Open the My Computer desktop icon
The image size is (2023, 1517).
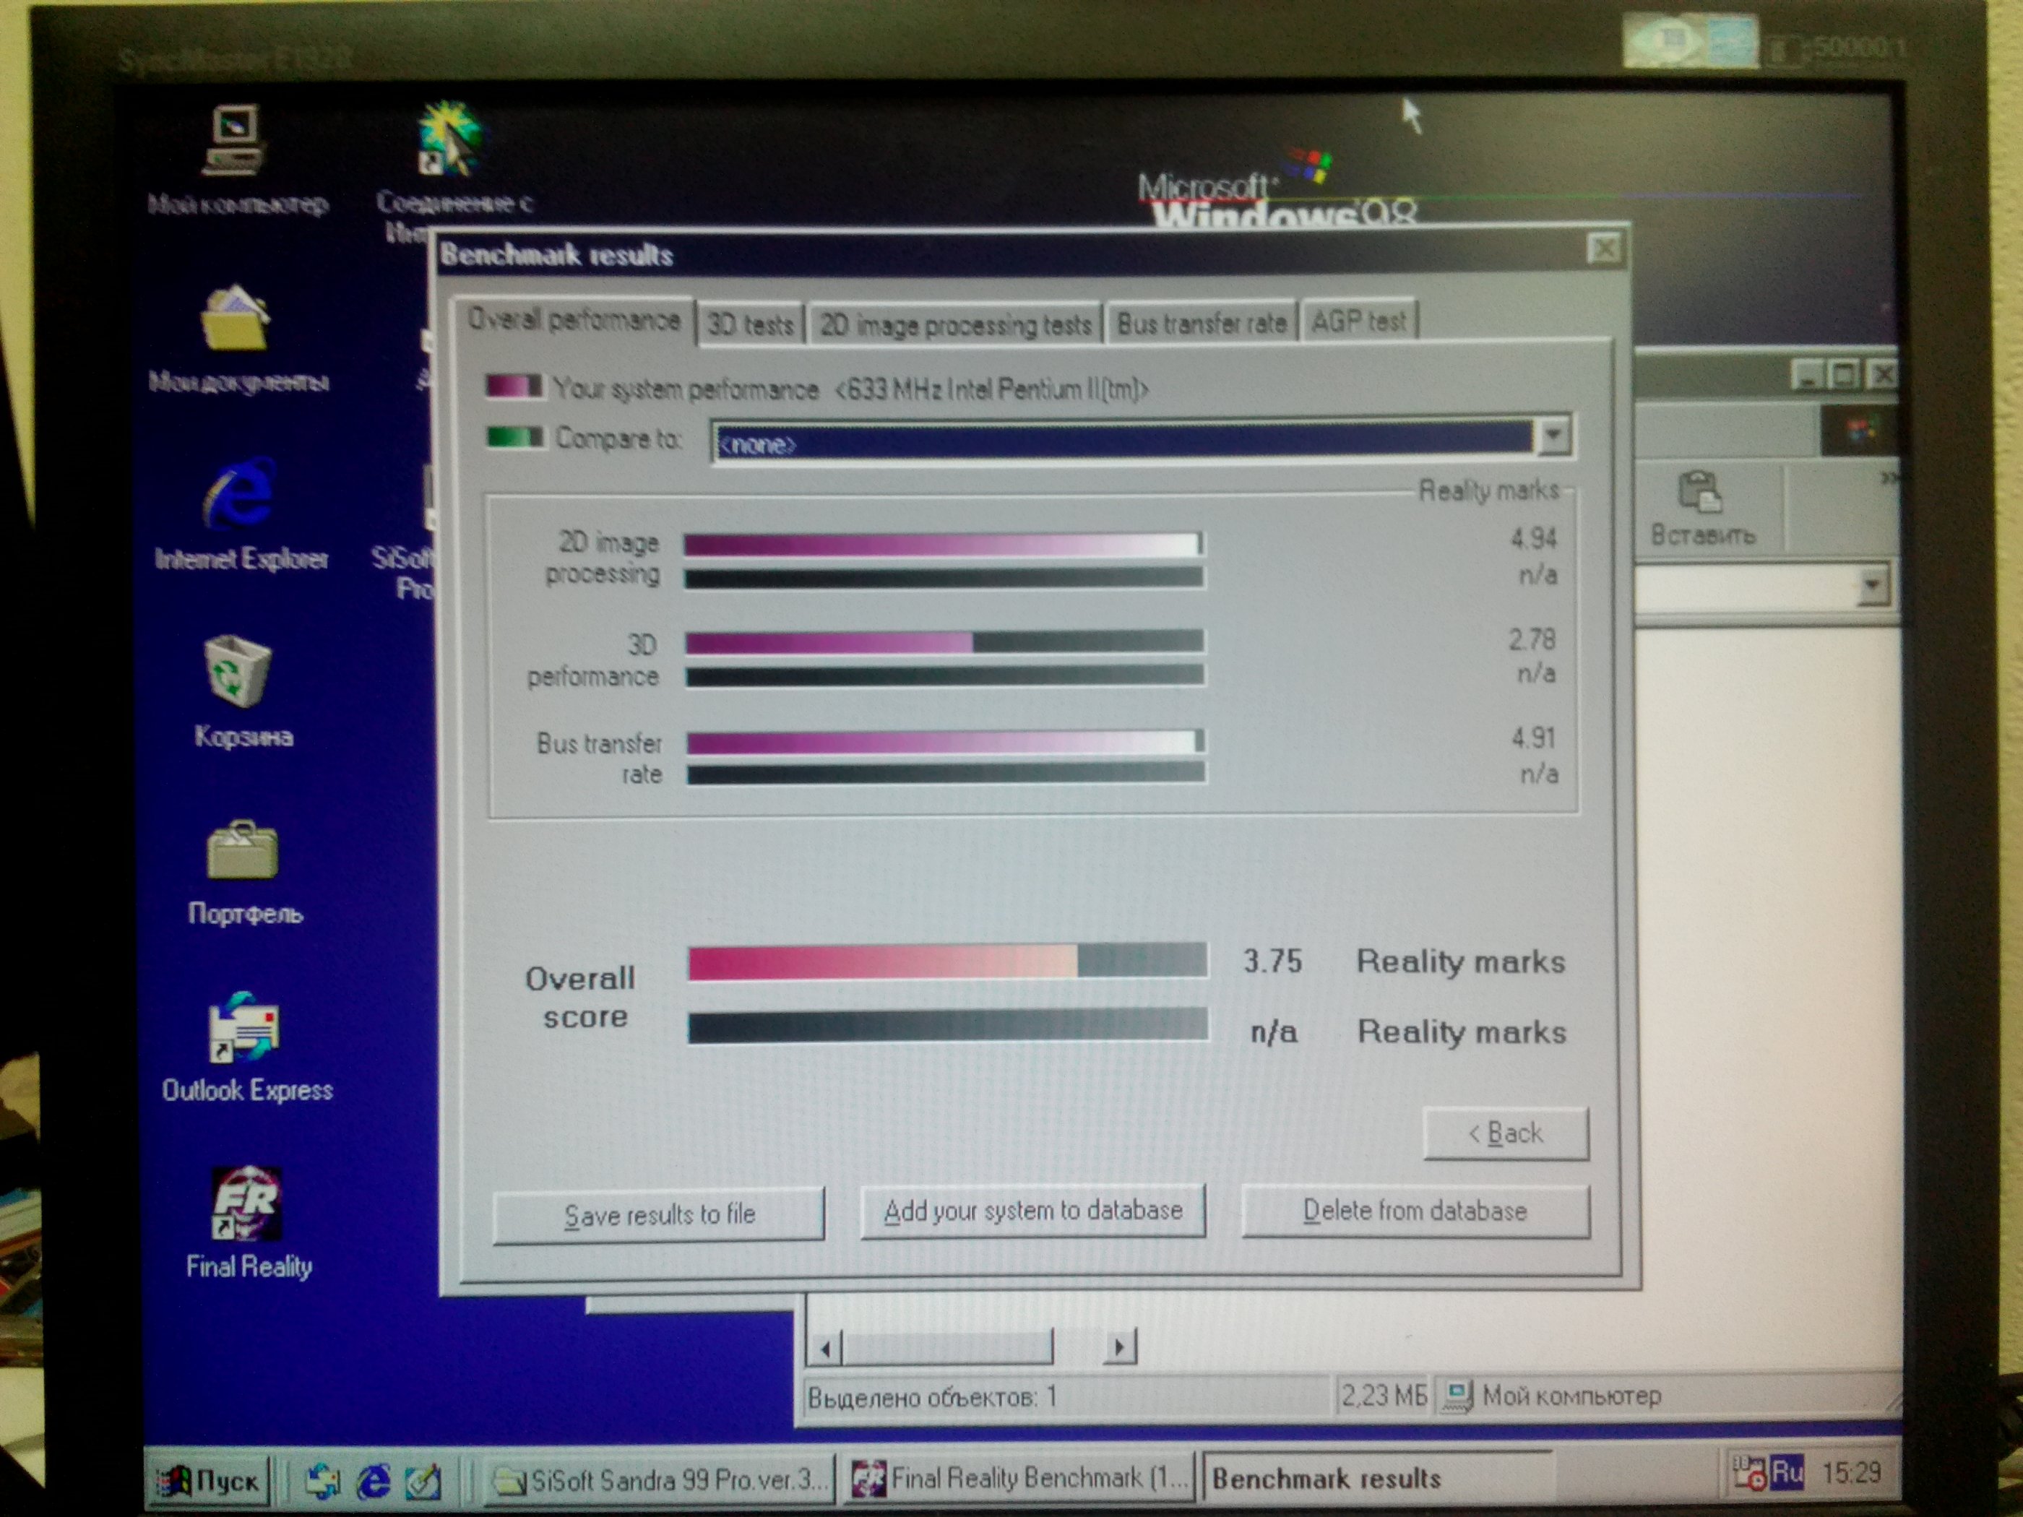pos(234,142)
